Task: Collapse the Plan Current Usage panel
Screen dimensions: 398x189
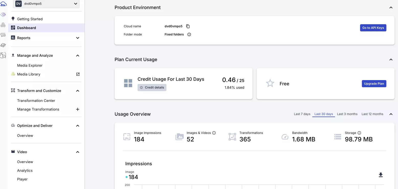Action: tap(391, 59)
